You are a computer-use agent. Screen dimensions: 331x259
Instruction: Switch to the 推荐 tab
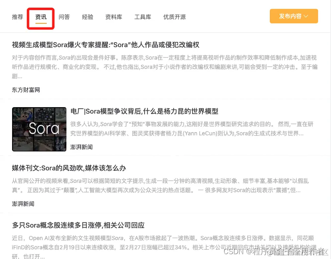point(18,17)
